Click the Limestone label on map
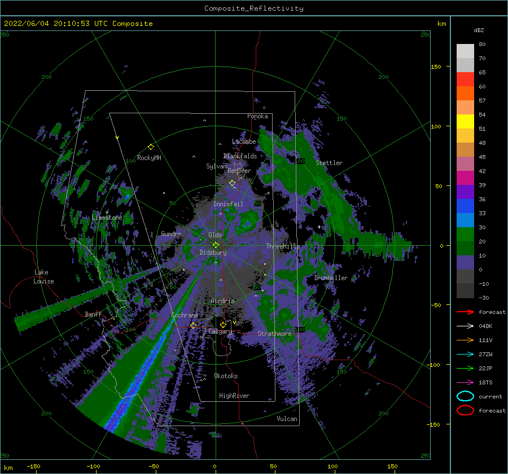508x474 pixels. 107,218
